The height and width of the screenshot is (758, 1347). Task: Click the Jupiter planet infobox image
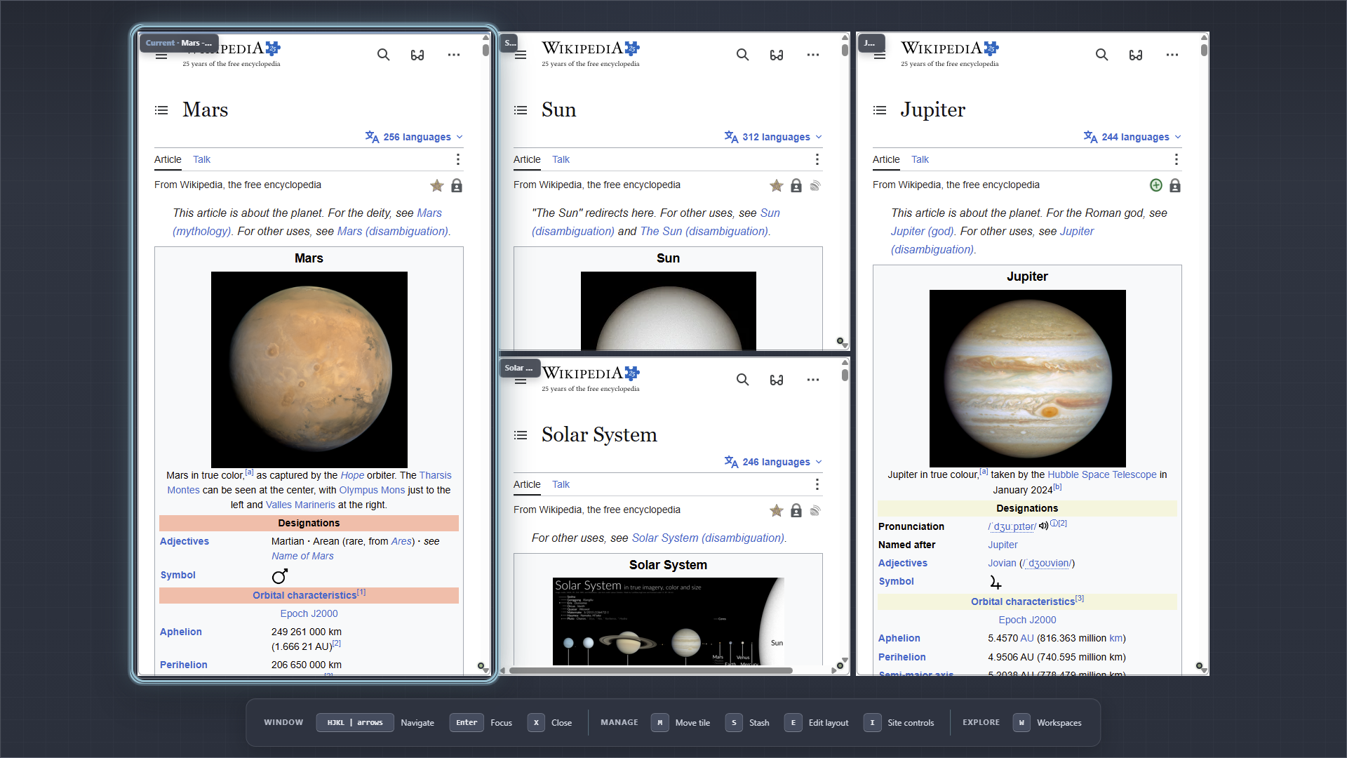(1028, 378)
